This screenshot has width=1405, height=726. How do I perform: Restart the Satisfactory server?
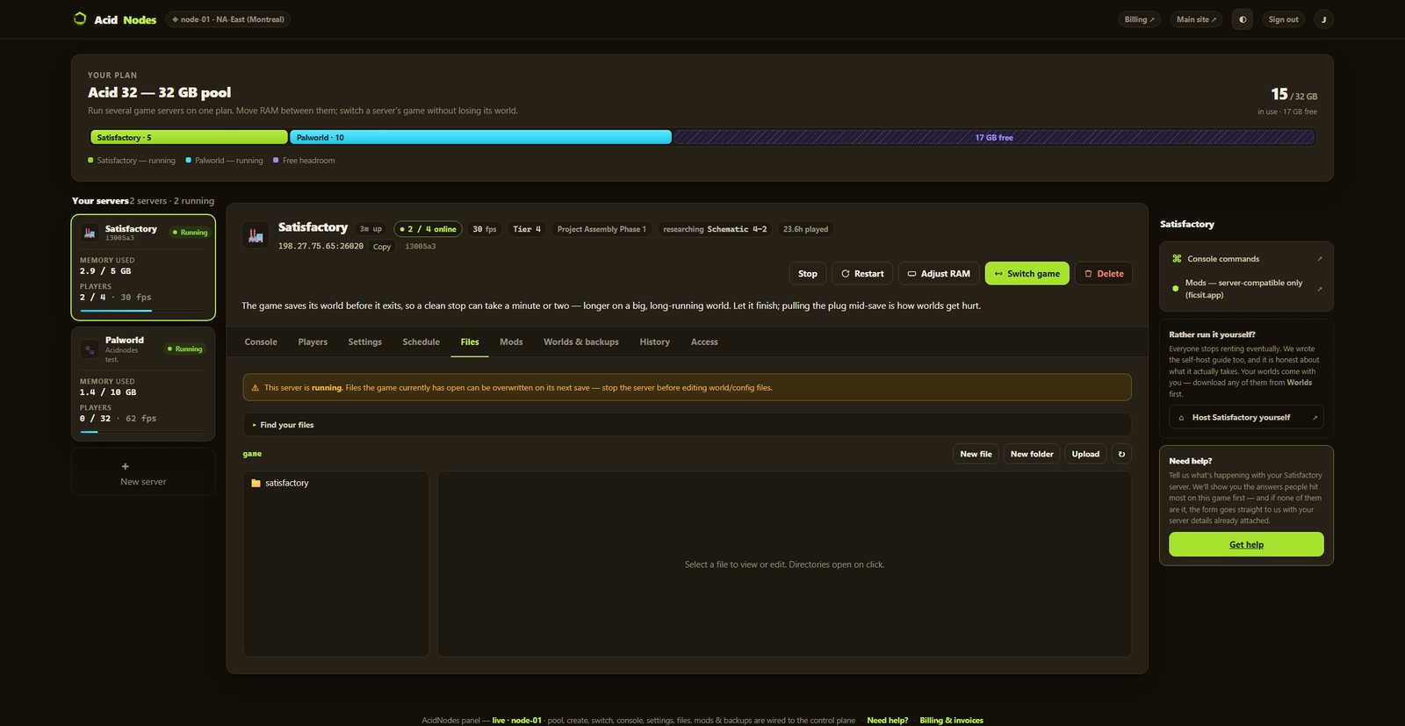[x=862, y=274]
